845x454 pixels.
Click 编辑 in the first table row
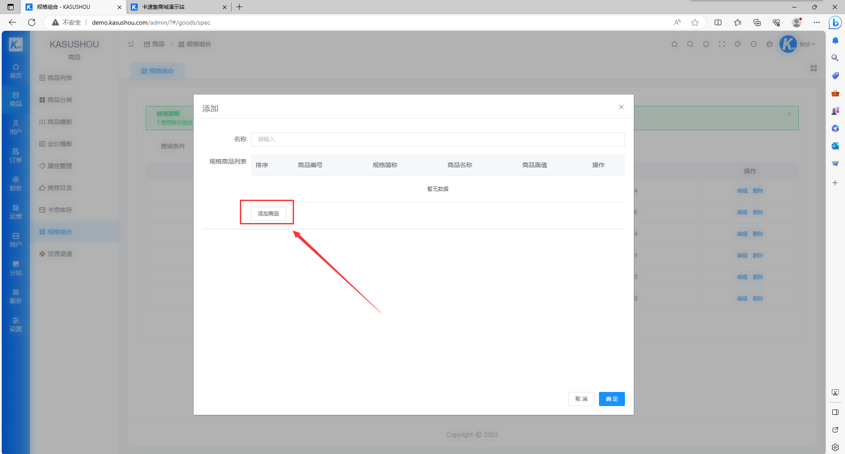pyautogui.click(x=742, y=191)
